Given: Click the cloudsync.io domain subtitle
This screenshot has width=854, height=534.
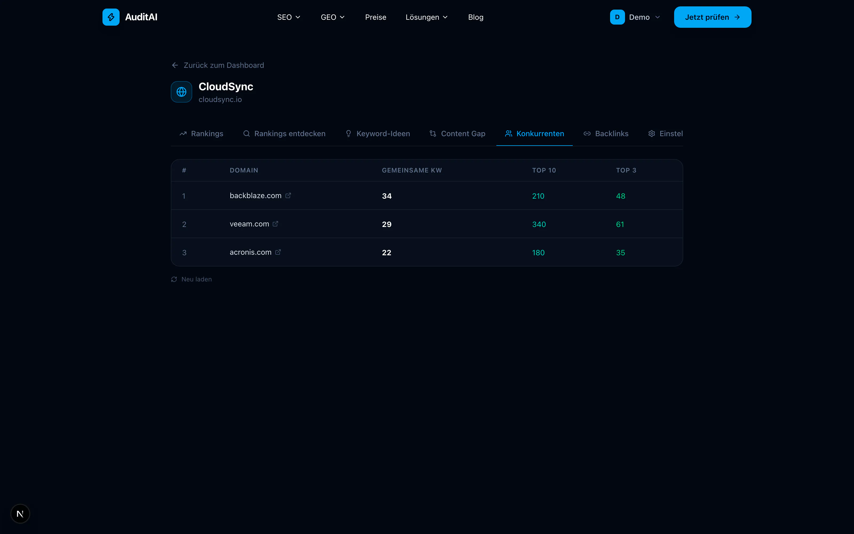Looking at the screenshot, I should [x=220, y=100].
